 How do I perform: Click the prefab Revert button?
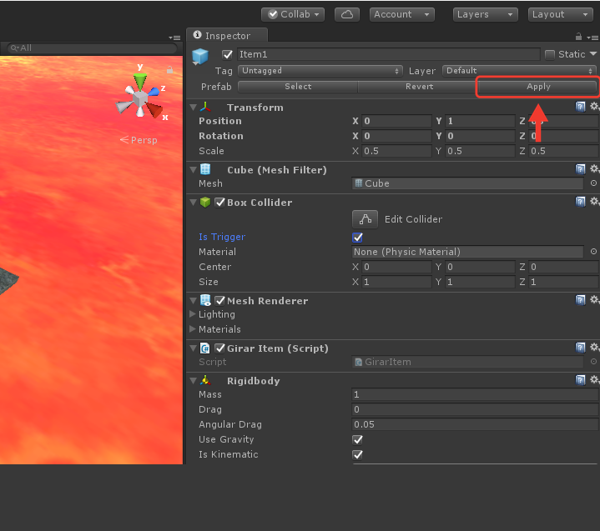[419, 87]
